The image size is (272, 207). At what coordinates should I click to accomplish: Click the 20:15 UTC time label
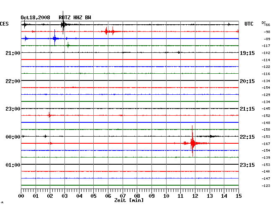247,81
